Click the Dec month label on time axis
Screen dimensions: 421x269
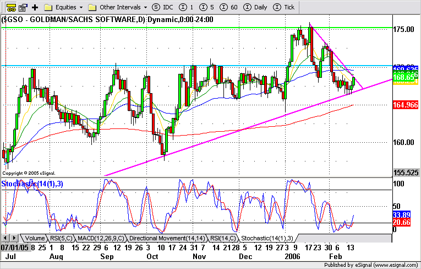pyautogui.click(x=245, y=256)
